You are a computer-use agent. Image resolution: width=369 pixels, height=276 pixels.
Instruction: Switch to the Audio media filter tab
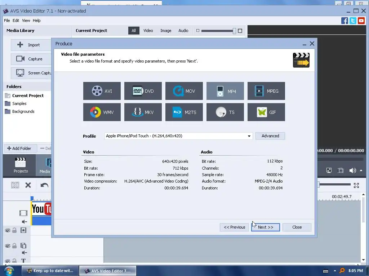point(183,31)
